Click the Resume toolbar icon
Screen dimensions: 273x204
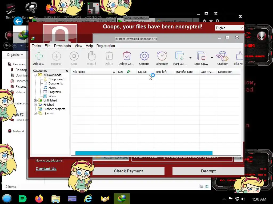(57, 56)
